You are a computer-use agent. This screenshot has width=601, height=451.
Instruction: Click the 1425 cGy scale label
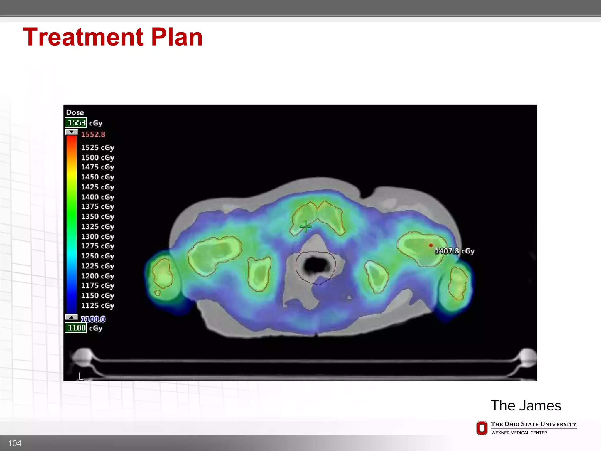click(97, 187)
